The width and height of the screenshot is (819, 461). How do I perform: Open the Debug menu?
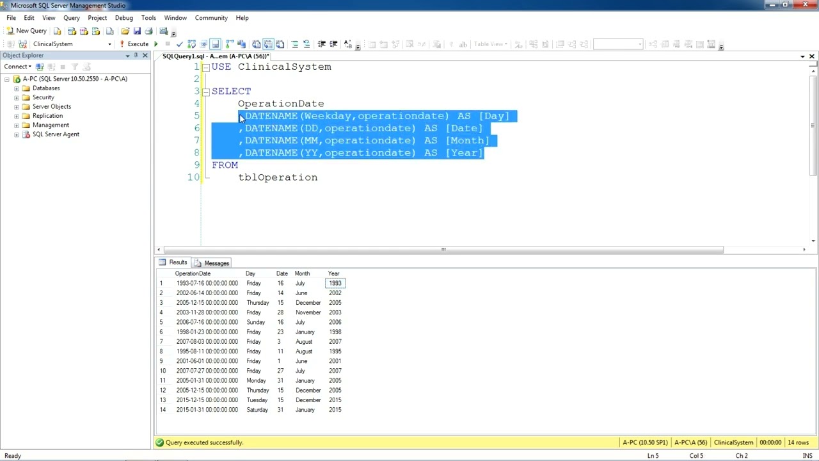pos(124,18)
